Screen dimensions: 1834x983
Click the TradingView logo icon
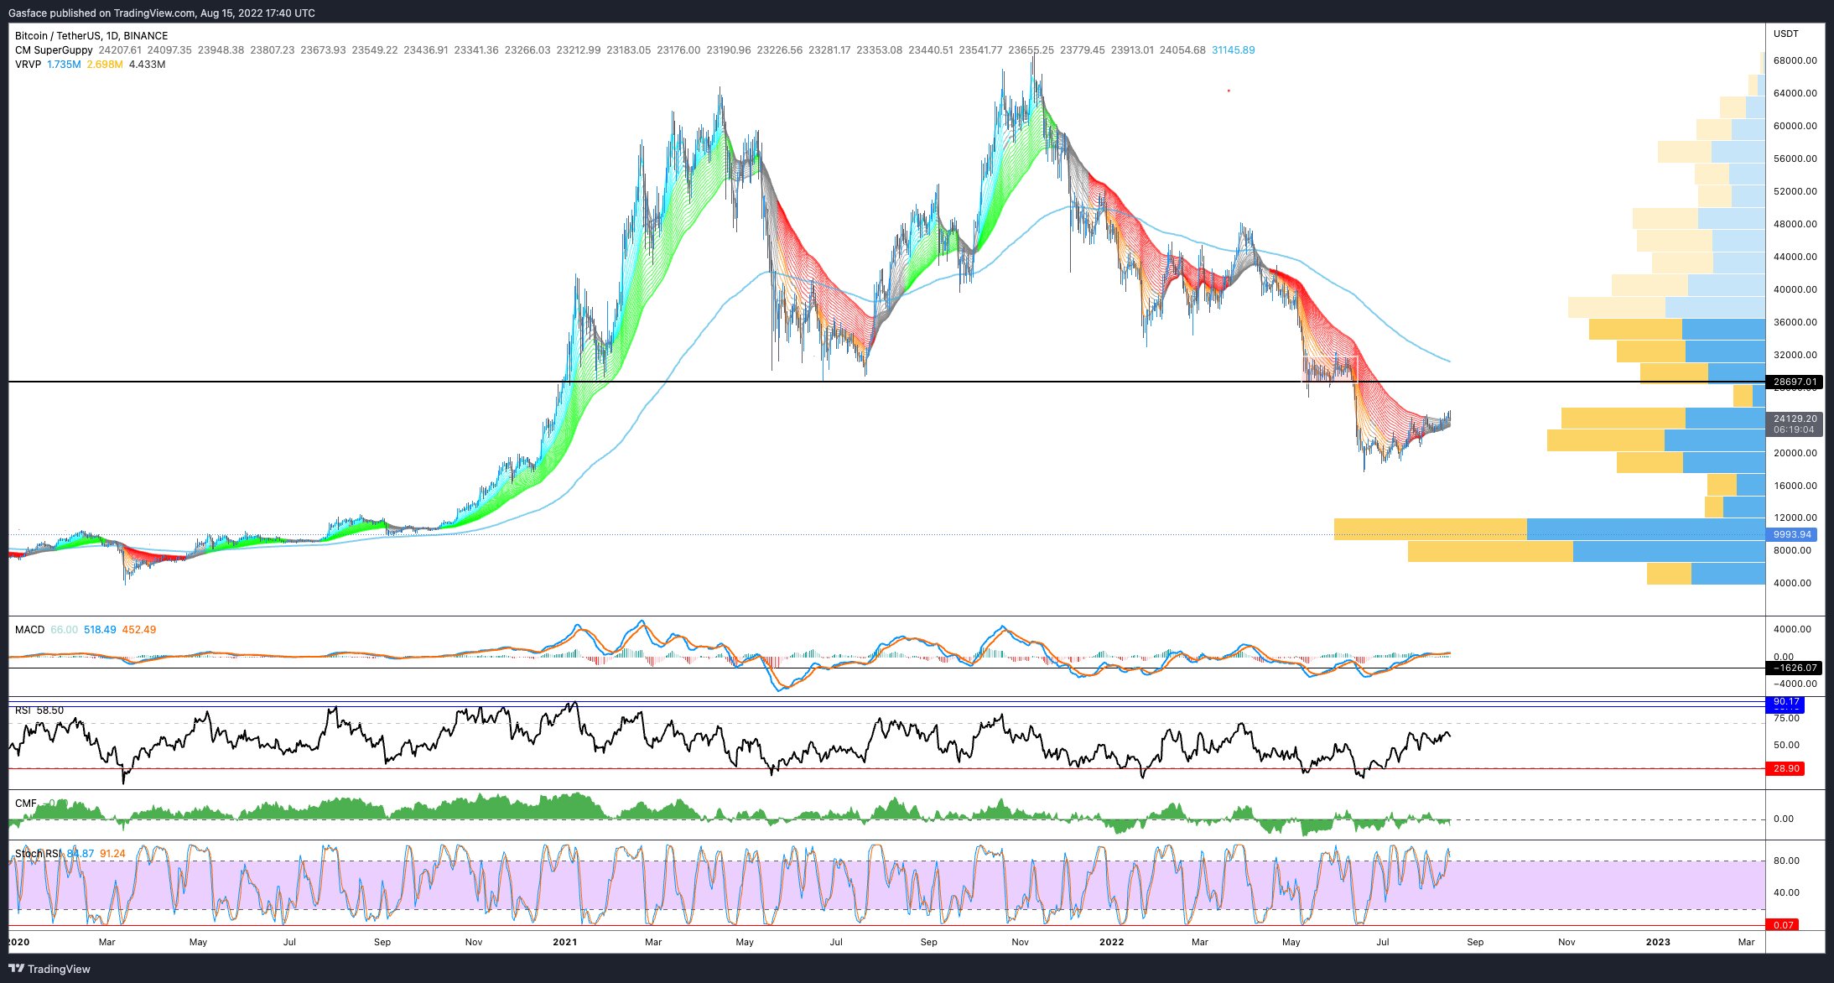click(16, 969)
